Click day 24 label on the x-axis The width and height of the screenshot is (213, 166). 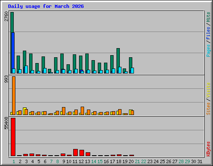point(156,161)
